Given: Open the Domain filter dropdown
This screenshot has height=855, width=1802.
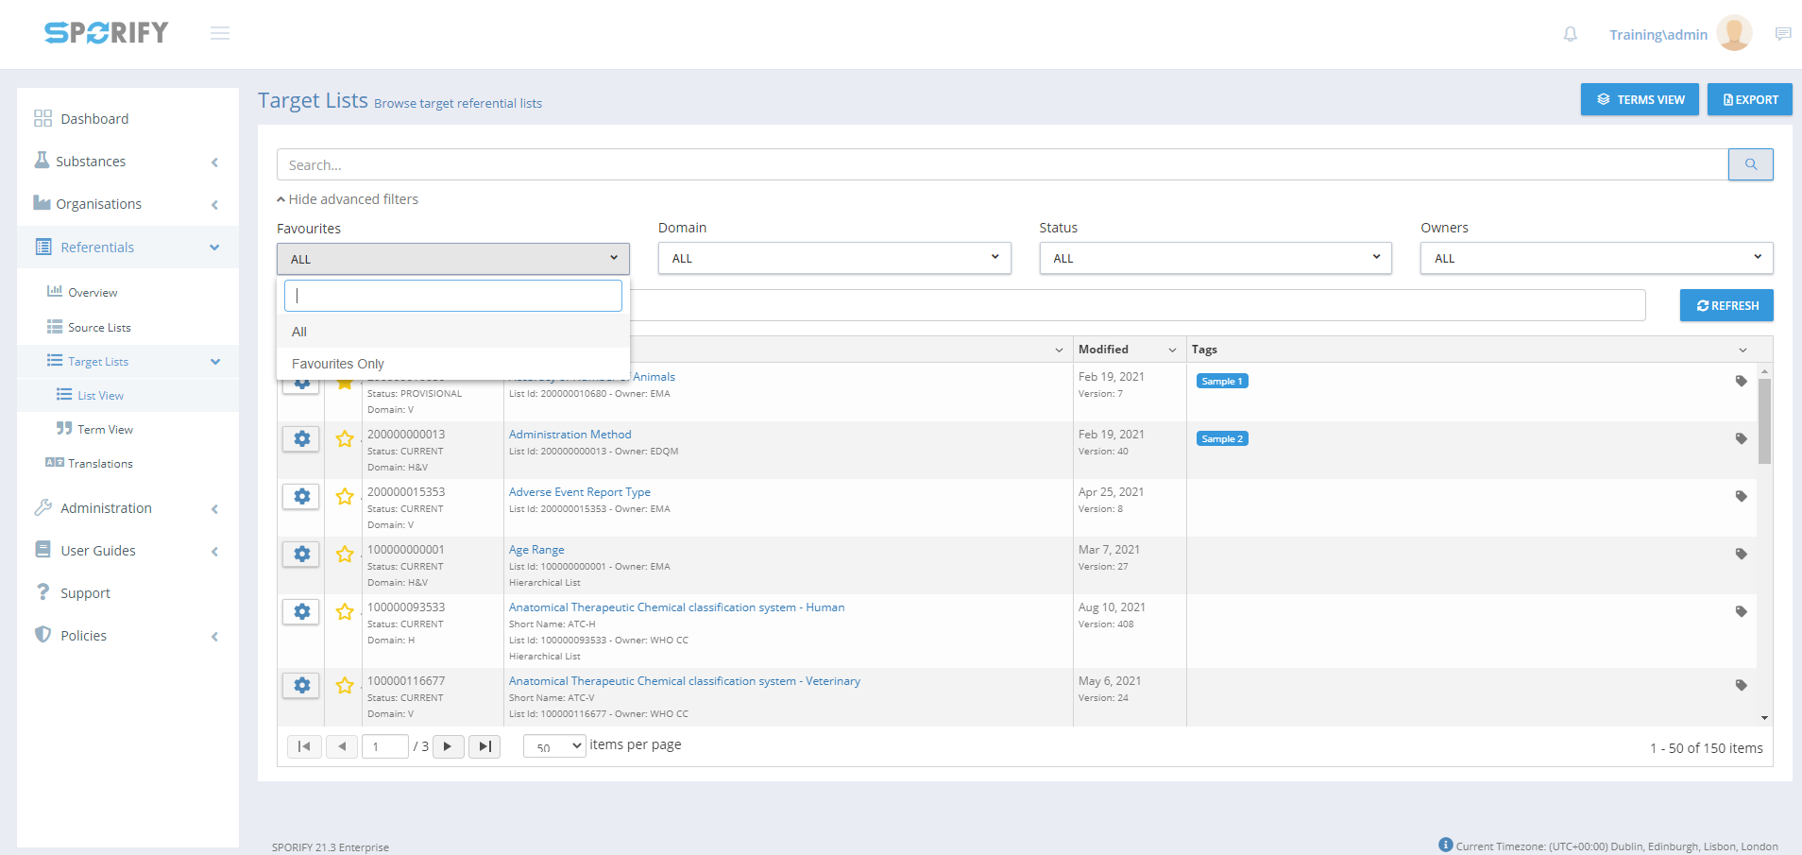Looking at the screenshot, I should pyautogui.click(x=834, y=258).
